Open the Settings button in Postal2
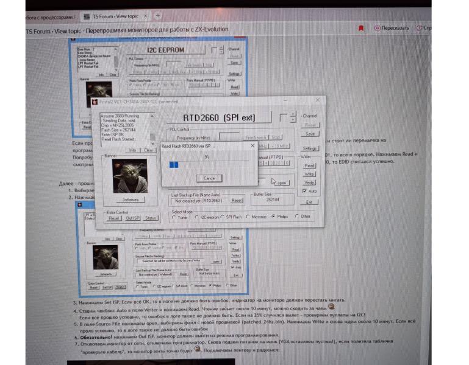 pyautogui.click(x=310, y=148)
